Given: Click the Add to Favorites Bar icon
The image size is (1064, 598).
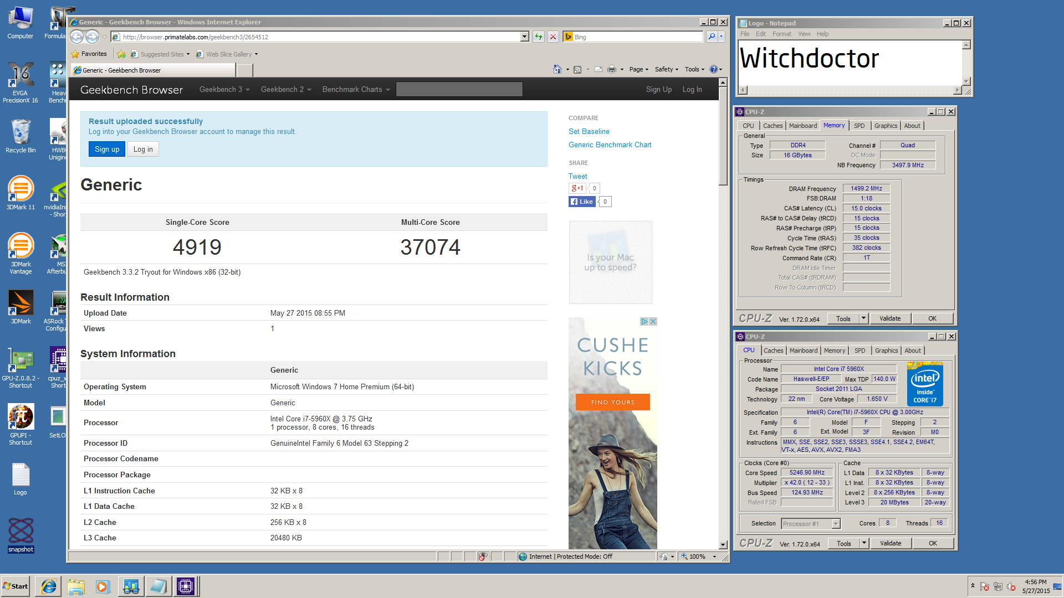Looking at the screenshot, I should [121, 54].
